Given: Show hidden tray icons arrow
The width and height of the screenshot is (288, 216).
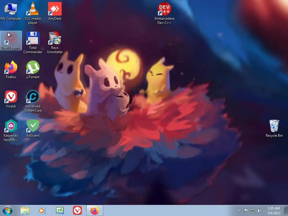Looking at the screenshot, I should (x=239, y=211).
